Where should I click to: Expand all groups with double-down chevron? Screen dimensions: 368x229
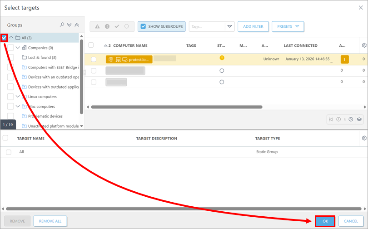coord(69,25)
